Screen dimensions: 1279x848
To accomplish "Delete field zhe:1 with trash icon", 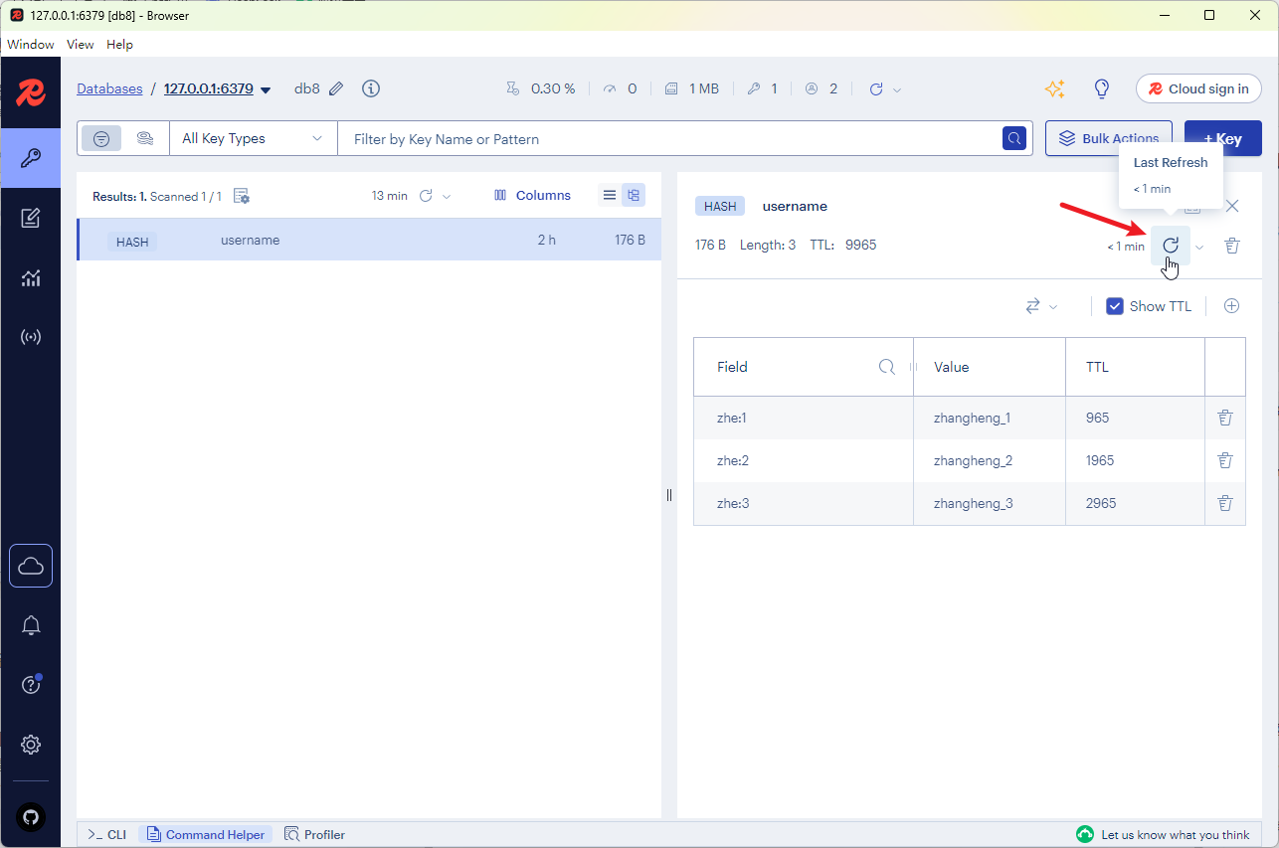I will point(1225,418).
